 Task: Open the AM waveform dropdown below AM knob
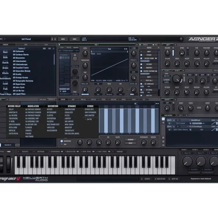[x=120, y=94]
